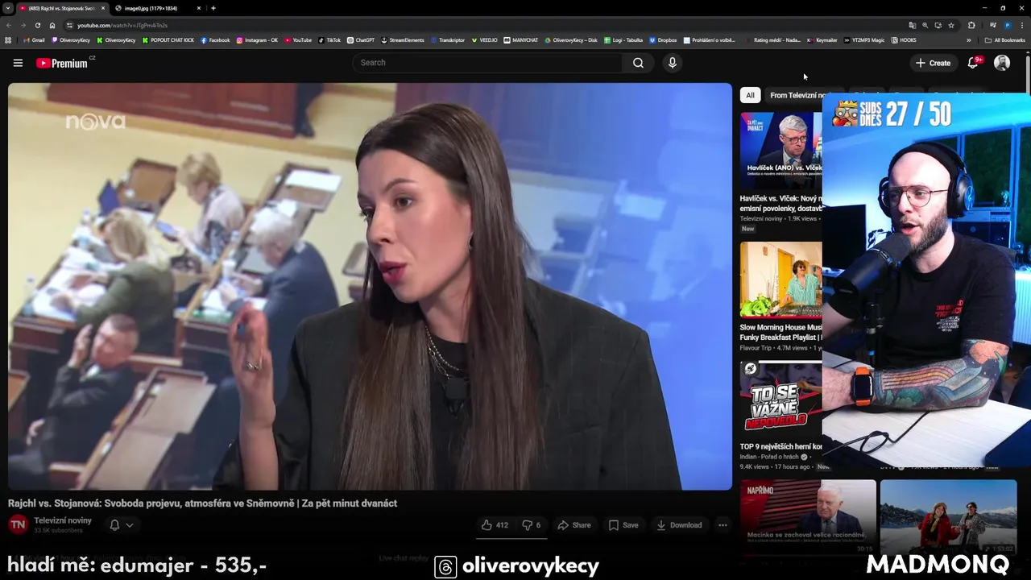Image resolution: width=1031 pixels, height=580 pixels.
Task: Open the Facebook bookmark
Action: click(x=216, y=39)
